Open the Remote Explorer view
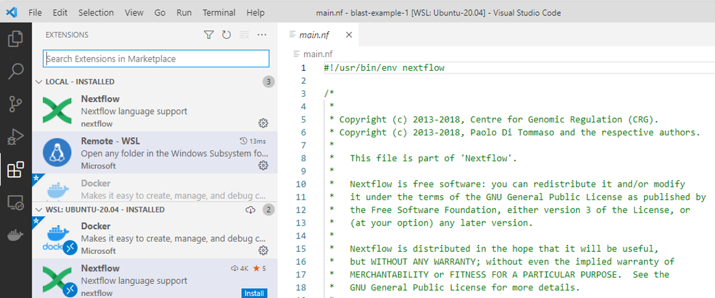 tap(15, 203)
